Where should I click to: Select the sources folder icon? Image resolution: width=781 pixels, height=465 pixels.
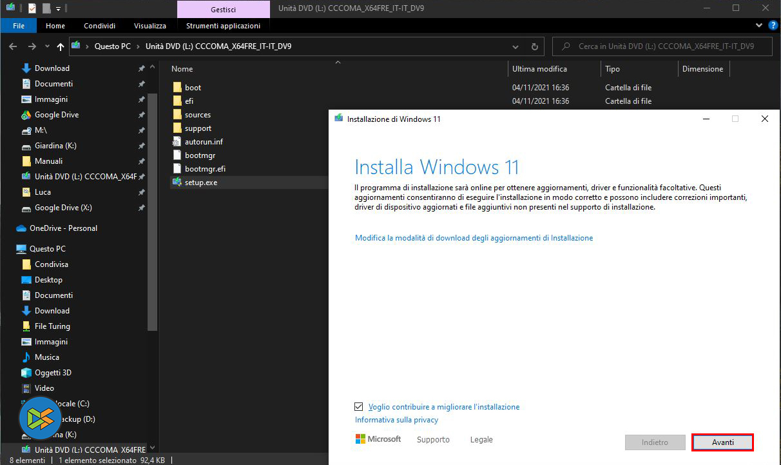click(178, 115)
